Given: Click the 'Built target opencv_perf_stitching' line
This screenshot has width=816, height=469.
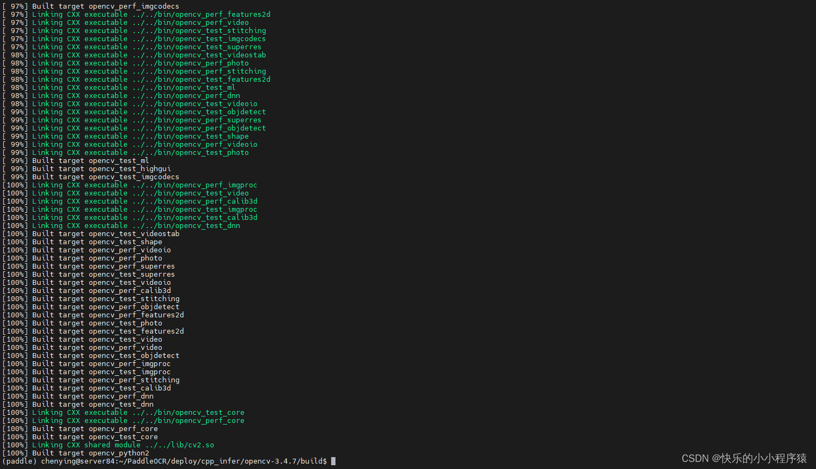Looking at the screenshot, I should pos(91,380).
